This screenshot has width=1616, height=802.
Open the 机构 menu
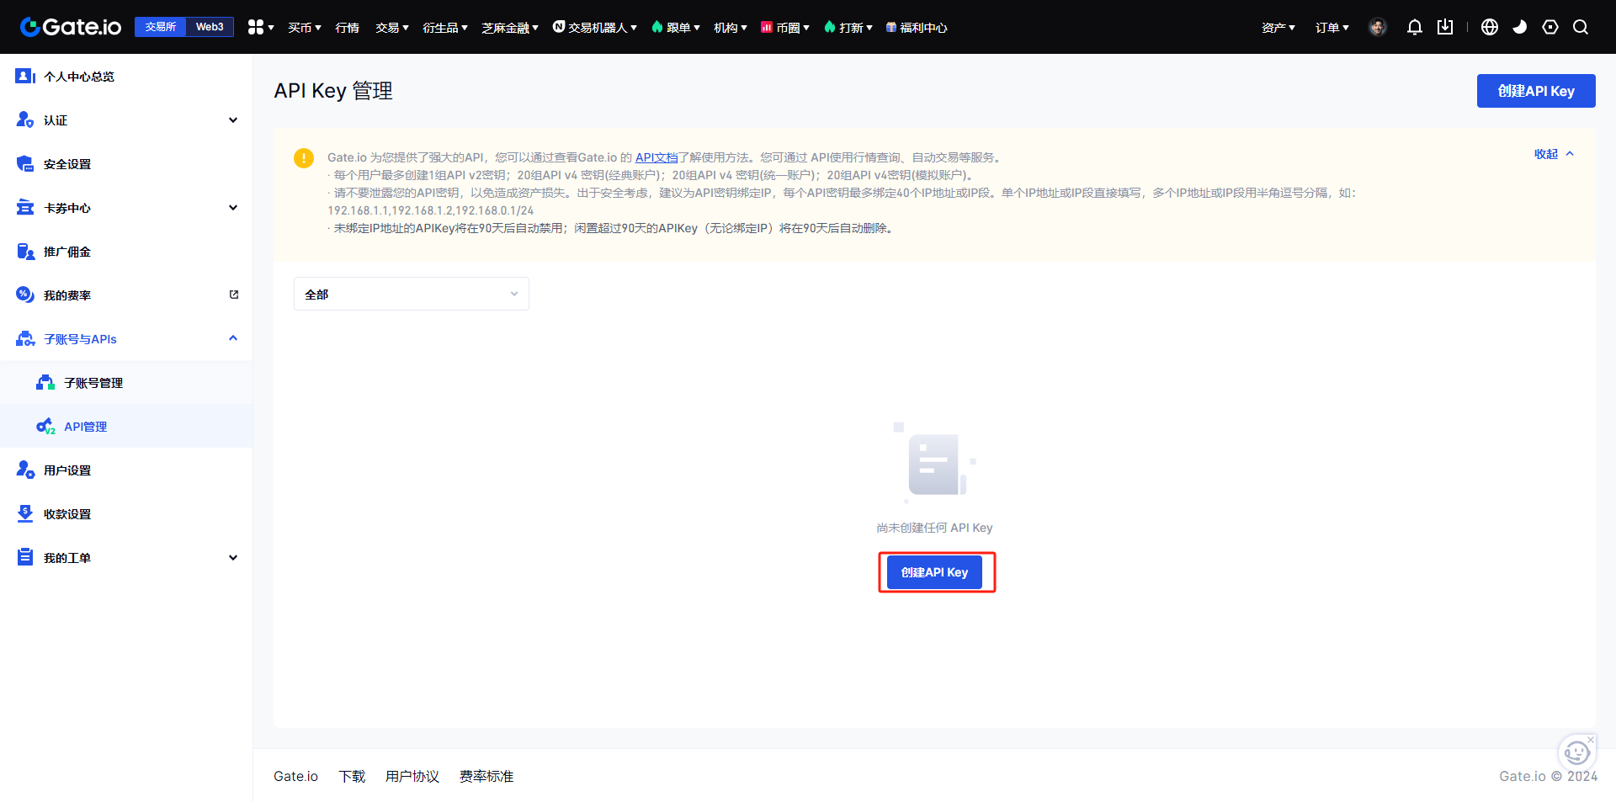[x=731, y=28]
